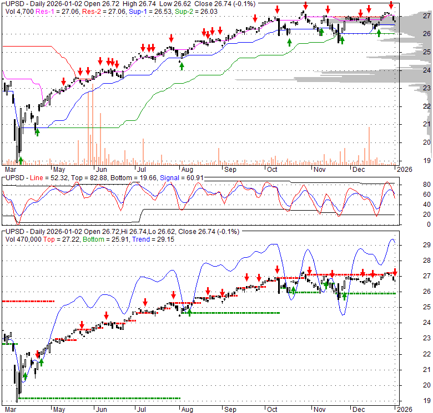Click tallest December volume spike in upper chart
The image size is (433, 413).
(369, 146)
